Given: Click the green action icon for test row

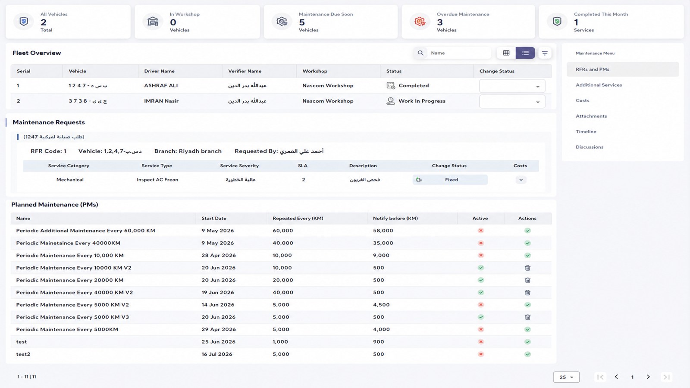Looking at the screenshot, I should [x=527, y=342].
